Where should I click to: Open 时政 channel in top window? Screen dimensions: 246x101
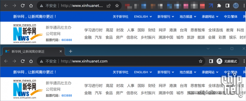[x=120, y=30]
